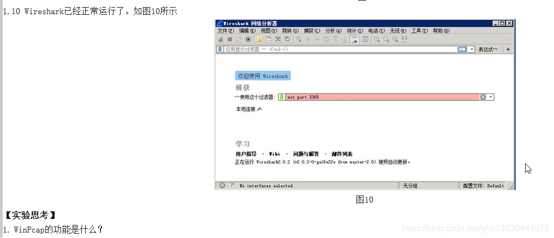Open the 视图 (View) menu
The height and width of the screenshot is (238, 554).
point(269,30)
